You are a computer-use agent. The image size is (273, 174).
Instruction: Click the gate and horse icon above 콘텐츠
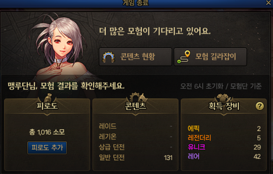[138, 97]
